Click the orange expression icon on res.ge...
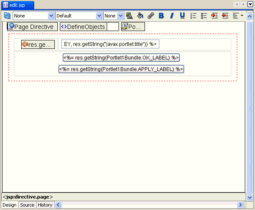 (25, 44)
